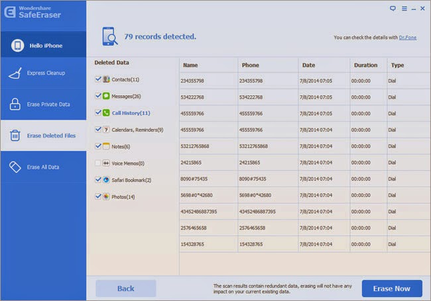Viewport: 431px width, 301px height.
Task: Click the Erase Now button
Action: point(392,288)
